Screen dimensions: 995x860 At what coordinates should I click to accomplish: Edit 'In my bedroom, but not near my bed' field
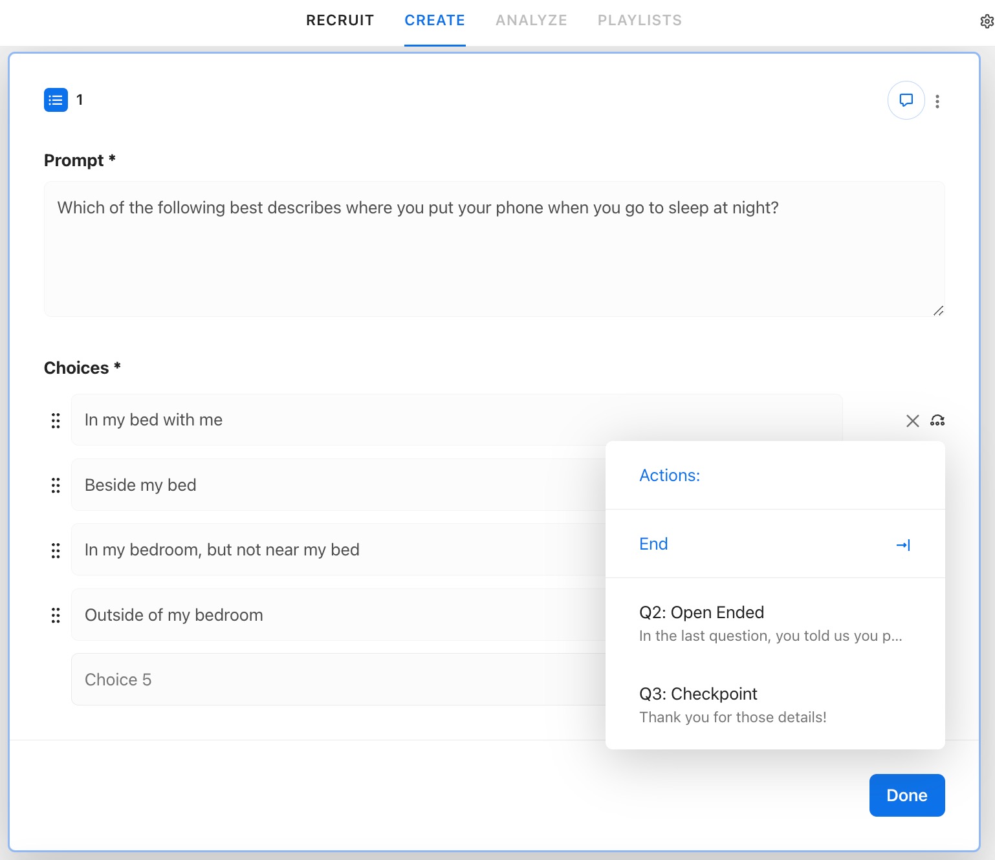click(x=338, y=550)
